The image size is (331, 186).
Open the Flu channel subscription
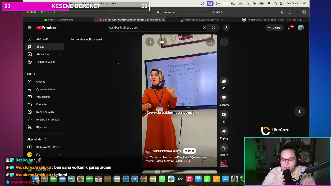pos(44,154)
